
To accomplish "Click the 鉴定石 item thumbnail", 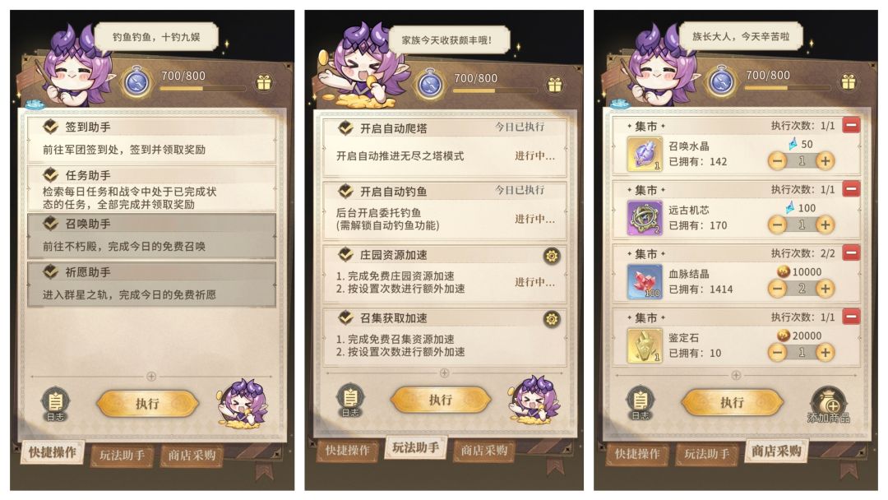I will [645, 345].
